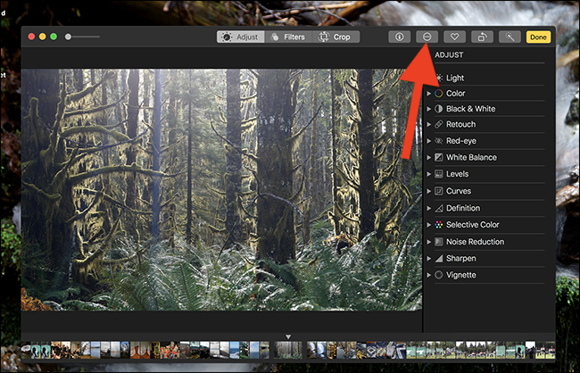Expand the Vignette section
Screen dimensions: 580x373
428,276
